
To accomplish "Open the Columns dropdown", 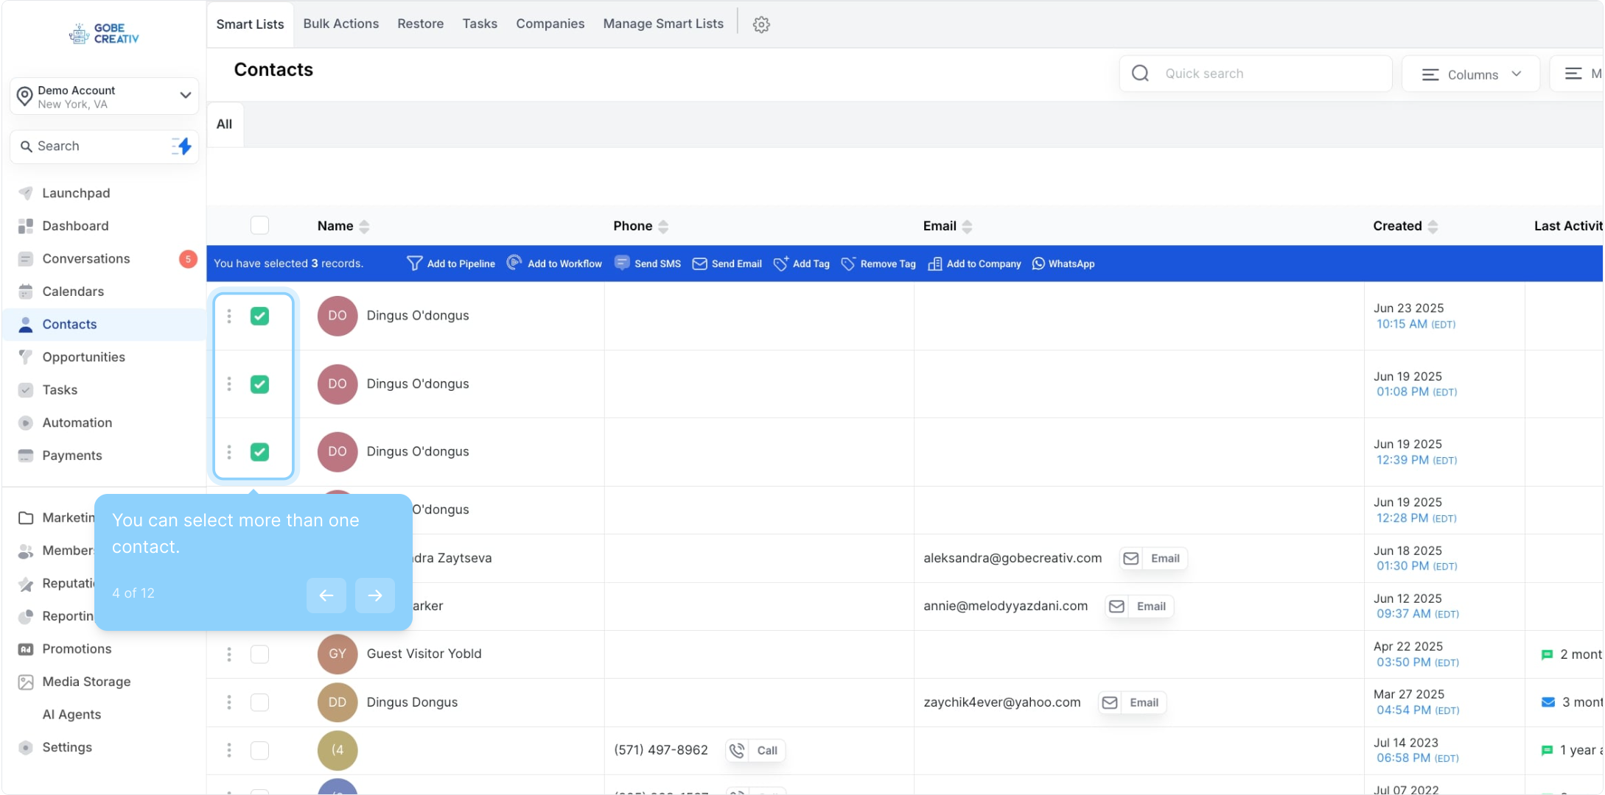I will (1470, 74).
